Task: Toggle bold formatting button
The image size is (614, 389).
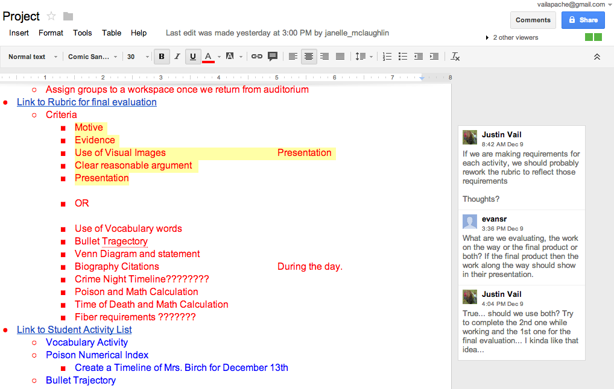Action: click(161, 57)
